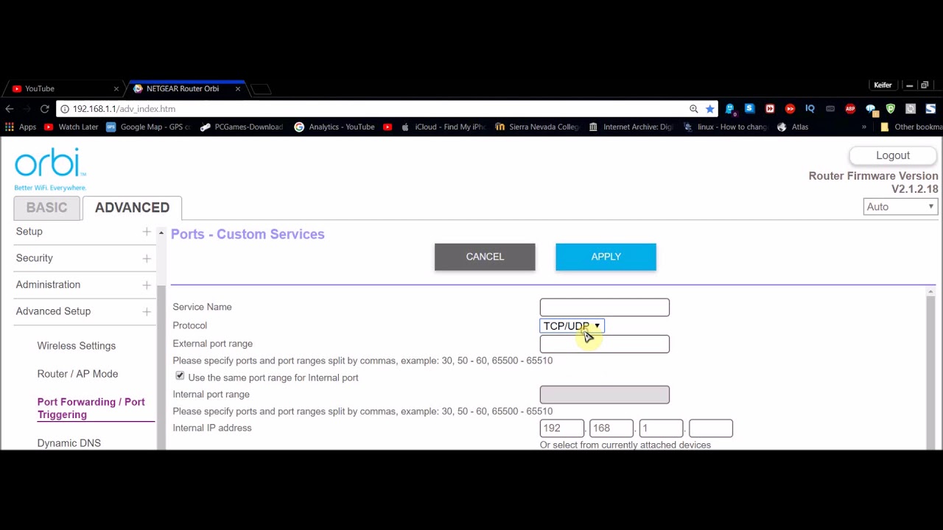Screen dimensions: 943x530
Task: Click the Keifer profile button
Action: tap(883, 85)
